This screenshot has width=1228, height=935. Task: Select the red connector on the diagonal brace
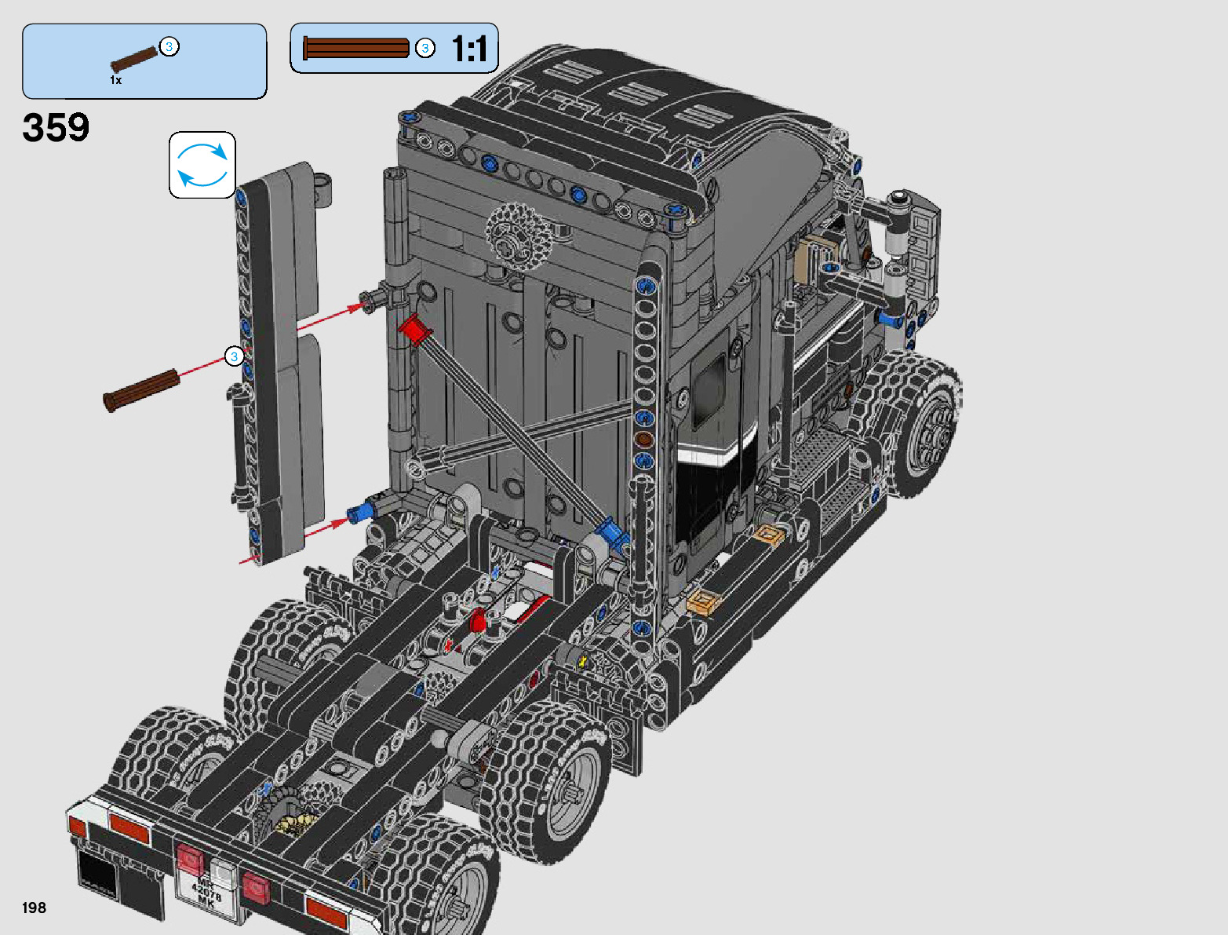(414, 329)
